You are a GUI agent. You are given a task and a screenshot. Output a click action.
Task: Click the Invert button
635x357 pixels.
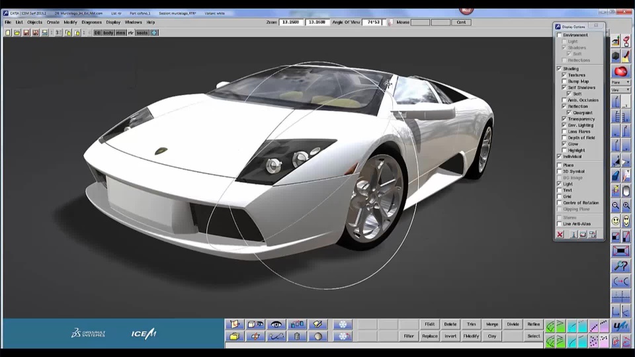[x=450, y=336]
